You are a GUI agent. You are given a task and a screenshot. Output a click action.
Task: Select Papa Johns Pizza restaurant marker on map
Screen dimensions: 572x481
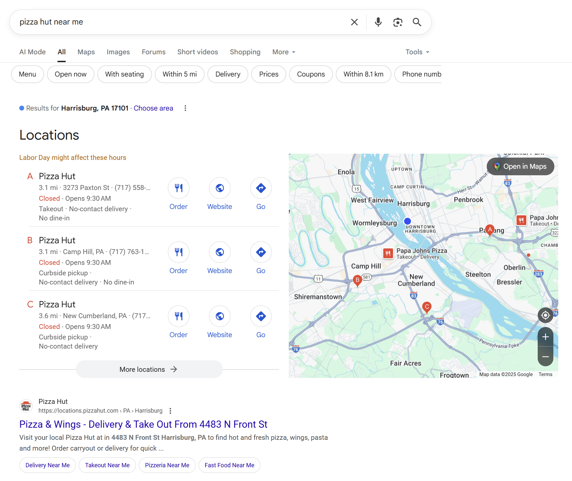tap(388, 253)
